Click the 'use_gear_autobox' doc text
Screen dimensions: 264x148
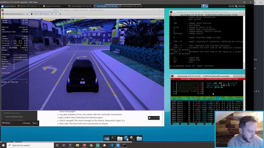coord(68,114)
